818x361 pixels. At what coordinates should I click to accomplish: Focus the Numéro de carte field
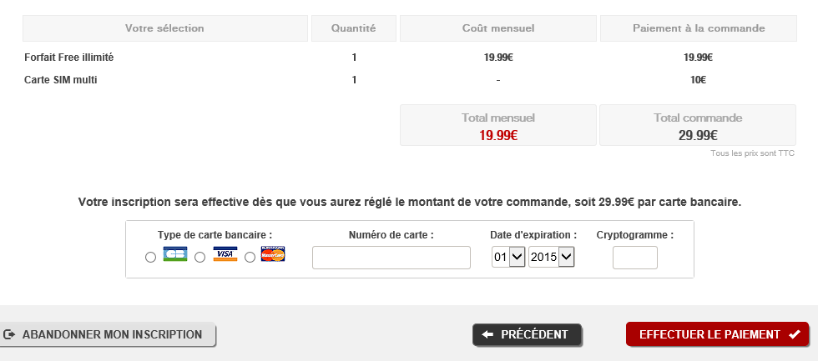391,258
